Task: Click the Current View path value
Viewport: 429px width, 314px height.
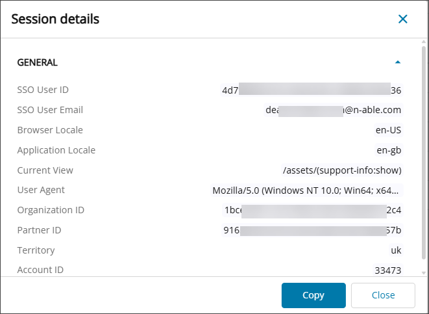Action: pyautogui.click(x=342, y=170)
